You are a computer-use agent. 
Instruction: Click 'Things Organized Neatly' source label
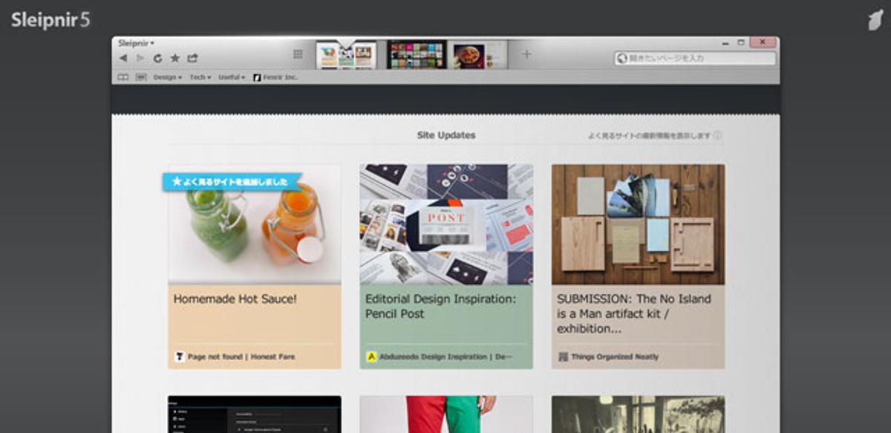pyautogui.click(x=615, y=357)
